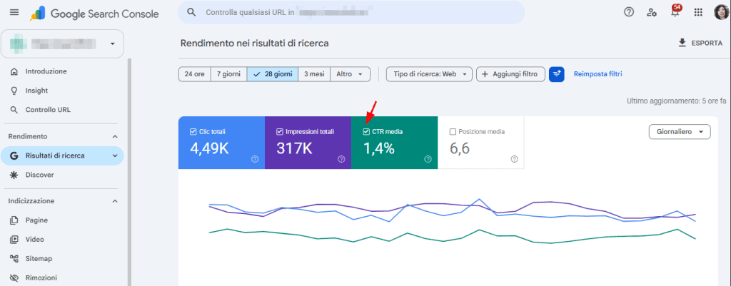Open user and permissions settings icon
Image resolution: width=731 pixels, height=286 pixels.
coord(652,13)
